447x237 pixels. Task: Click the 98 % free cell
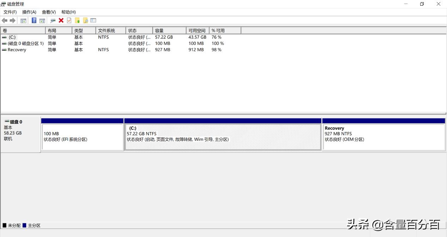[x=216, y=50]
